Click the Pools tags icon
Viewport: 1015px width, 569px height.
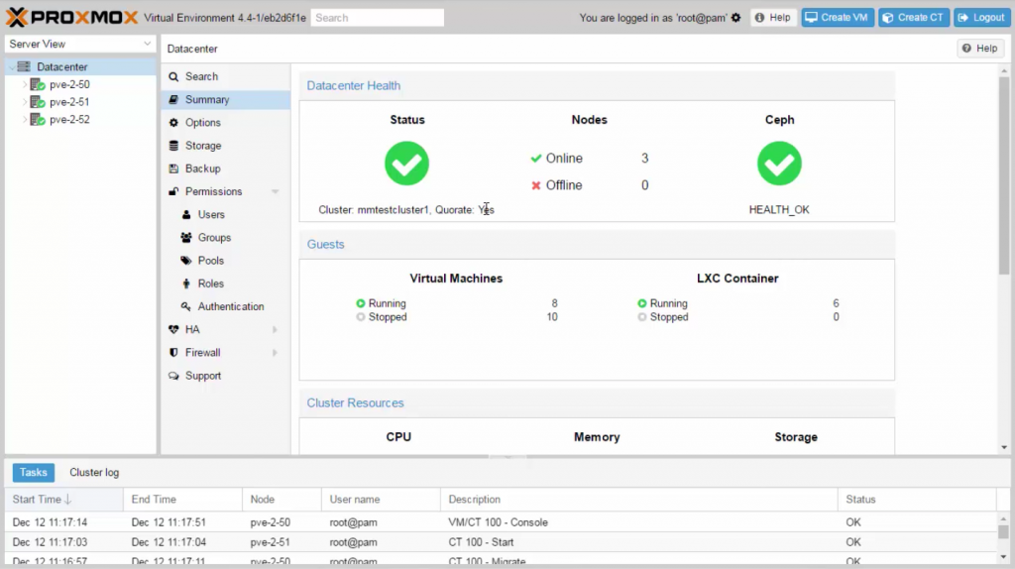point(186,261)
